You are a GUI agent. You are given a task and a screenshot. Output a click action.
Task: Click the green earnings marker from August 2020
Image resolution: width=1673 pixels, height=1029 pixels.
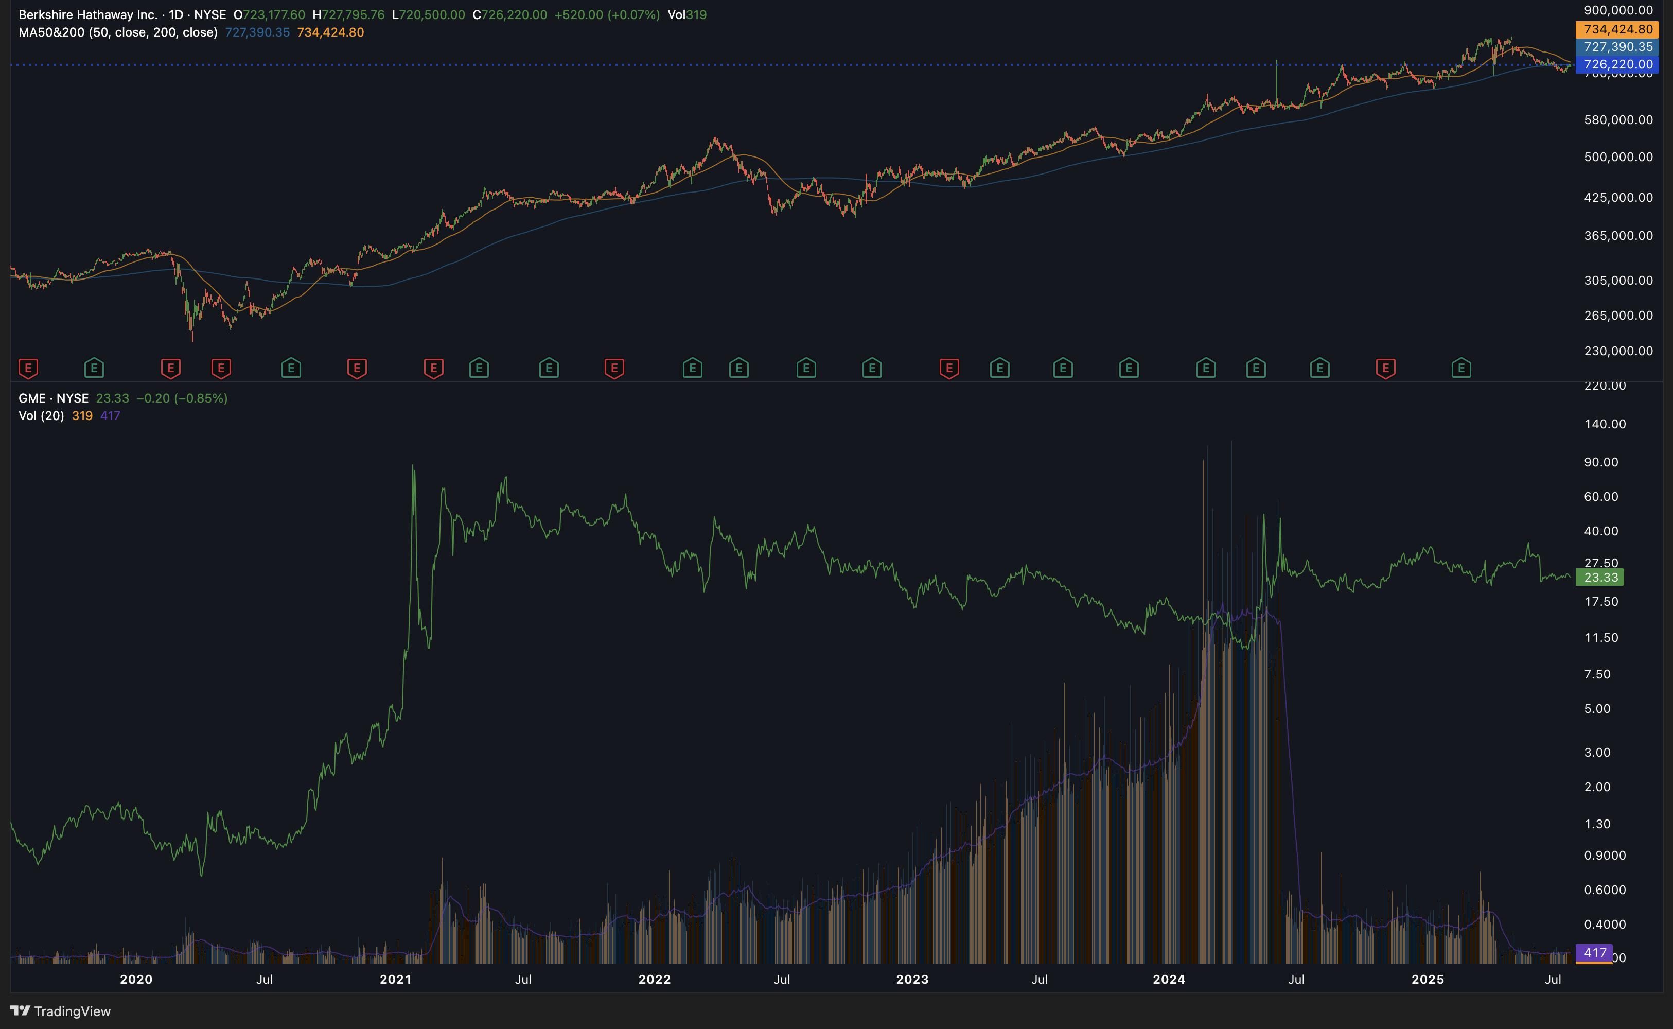(x=291, y=368)
